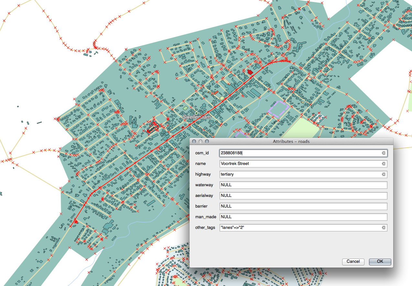The image size is (412, 286).
Task: Focus the aerialway input field
Action: (x=303, y=196)
